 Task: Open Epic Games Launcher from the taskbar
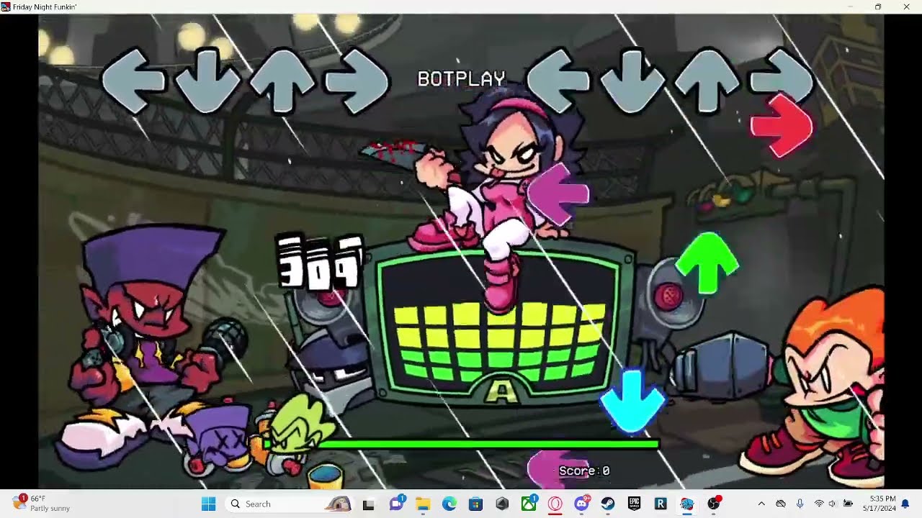click(x=635, y=504)
